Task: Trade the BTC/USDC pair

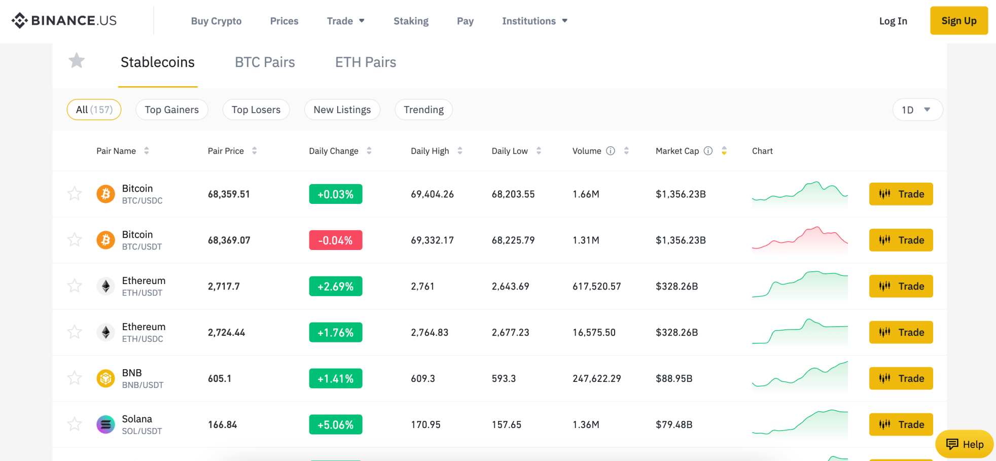Action: click(901, 194)
